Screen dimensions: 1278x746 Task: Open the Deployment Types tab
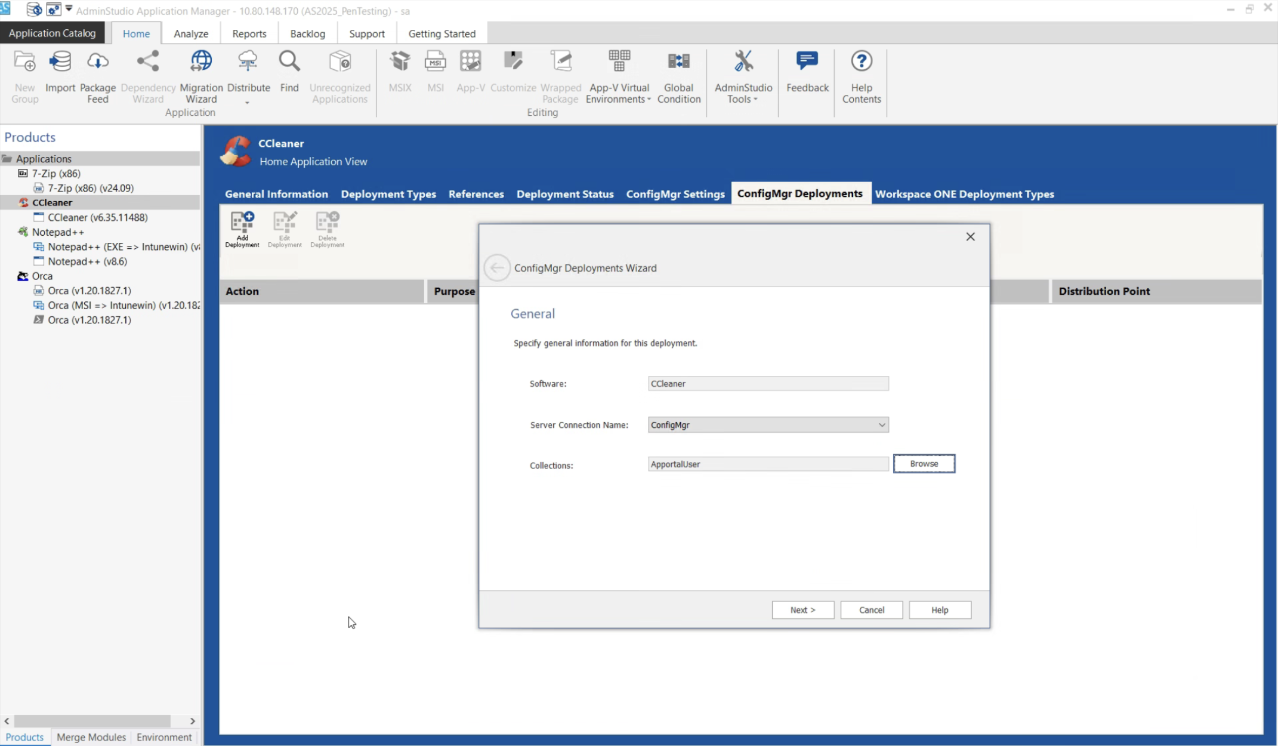(x=388, y=194)
